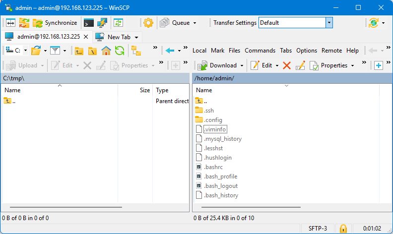The image size is (393, 234).
Task: Open the terminal console icon
Action: coord(89,23)
